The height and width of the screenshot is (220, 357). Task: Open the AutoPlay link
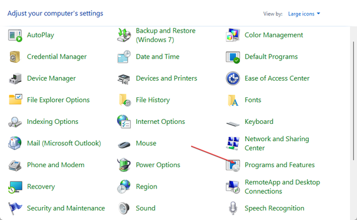click(x=40, y=35)
